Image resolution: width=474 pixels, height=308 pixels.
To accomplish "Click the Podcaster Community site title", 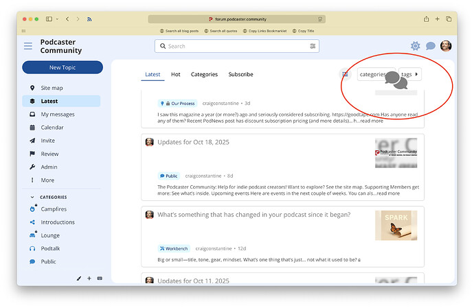I will (x=61, y=46).
